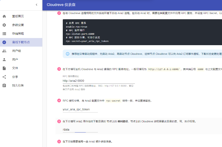222x147 pixels.
Task: Focus the your_aria_rpc_token input field
Action: [x=80, y=109]
